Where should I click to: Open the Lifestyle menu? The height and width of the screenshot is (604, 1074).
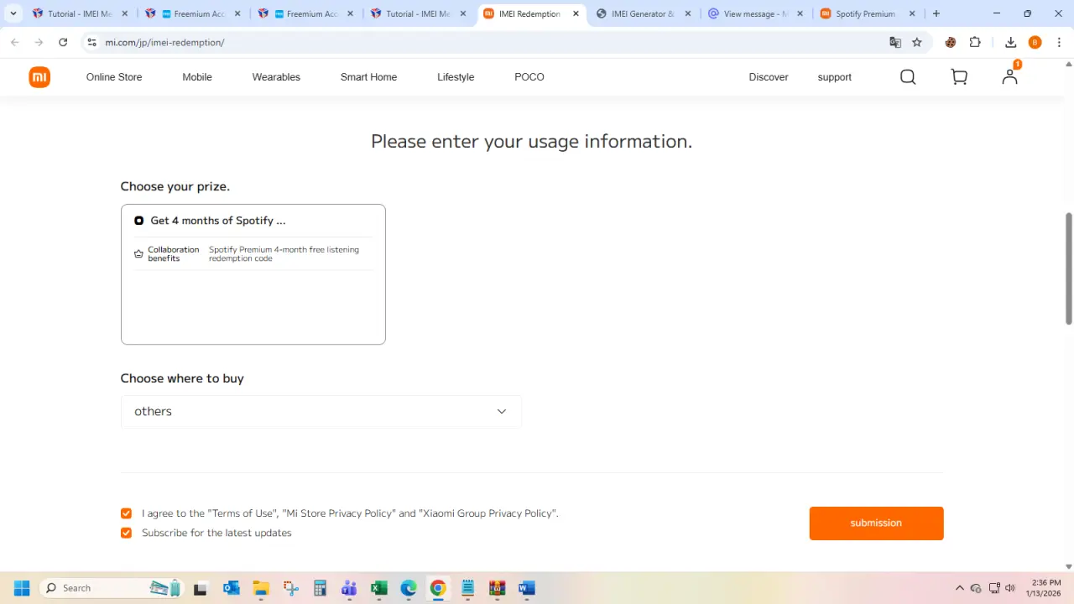click(x=456, y=77)
